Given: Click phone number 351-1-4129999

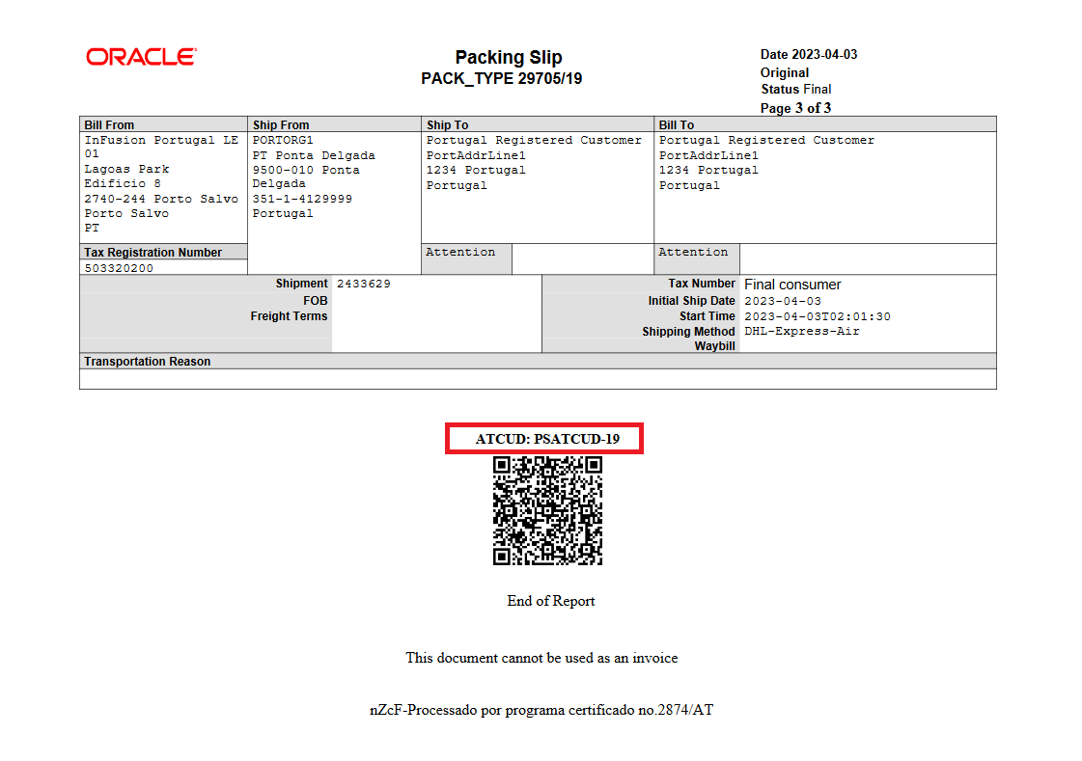Looking at the screenshot, I should point(302,199).
